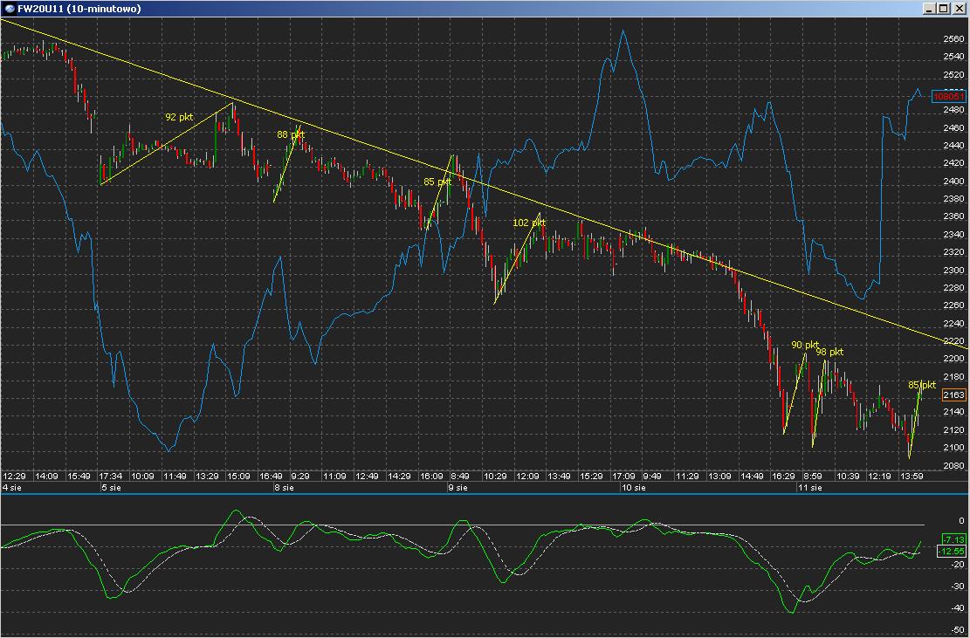Image resolution: width=970 pixels, height=638 pixels.
Task: Click the red 108051 value tag
Action: (949, 96)
